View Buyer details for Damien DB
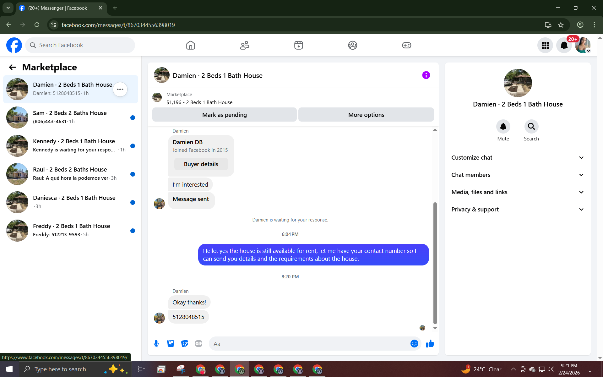603x377 pixels. coord(201,164)
